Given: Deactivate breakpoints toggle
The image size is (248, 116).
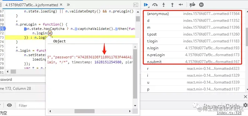Looking at the screenshot, I should pyautogui.click(x=192, y=5).
